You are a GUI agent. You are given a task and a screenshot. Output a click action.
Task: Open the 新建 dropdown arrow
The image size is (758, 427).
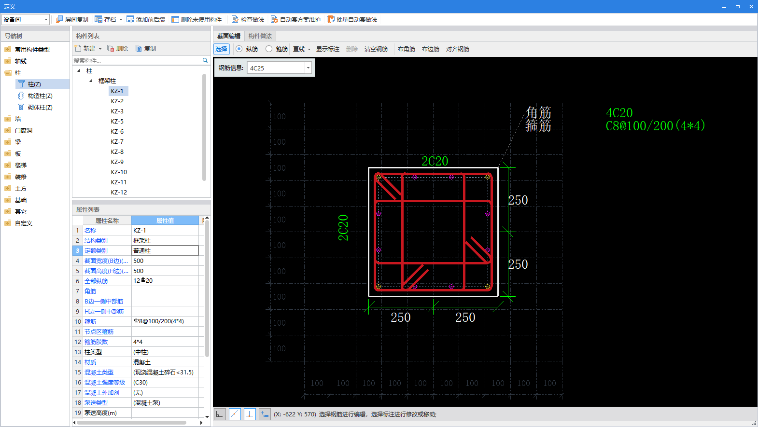click(x=100, y=49)
